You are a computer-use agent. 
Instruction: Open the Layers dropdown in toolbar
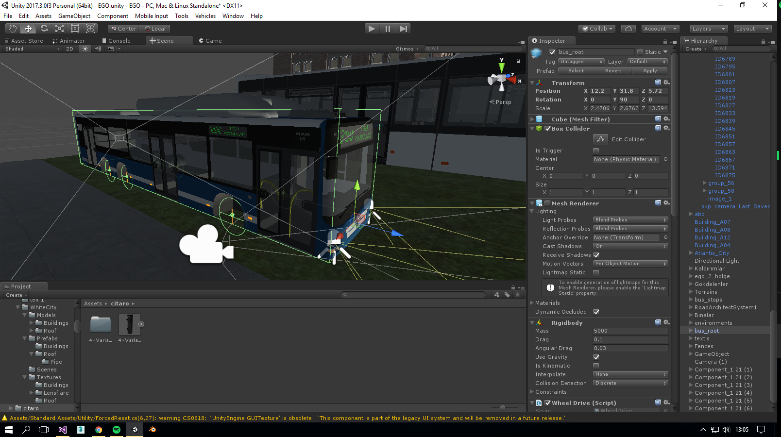coord(708,29)
